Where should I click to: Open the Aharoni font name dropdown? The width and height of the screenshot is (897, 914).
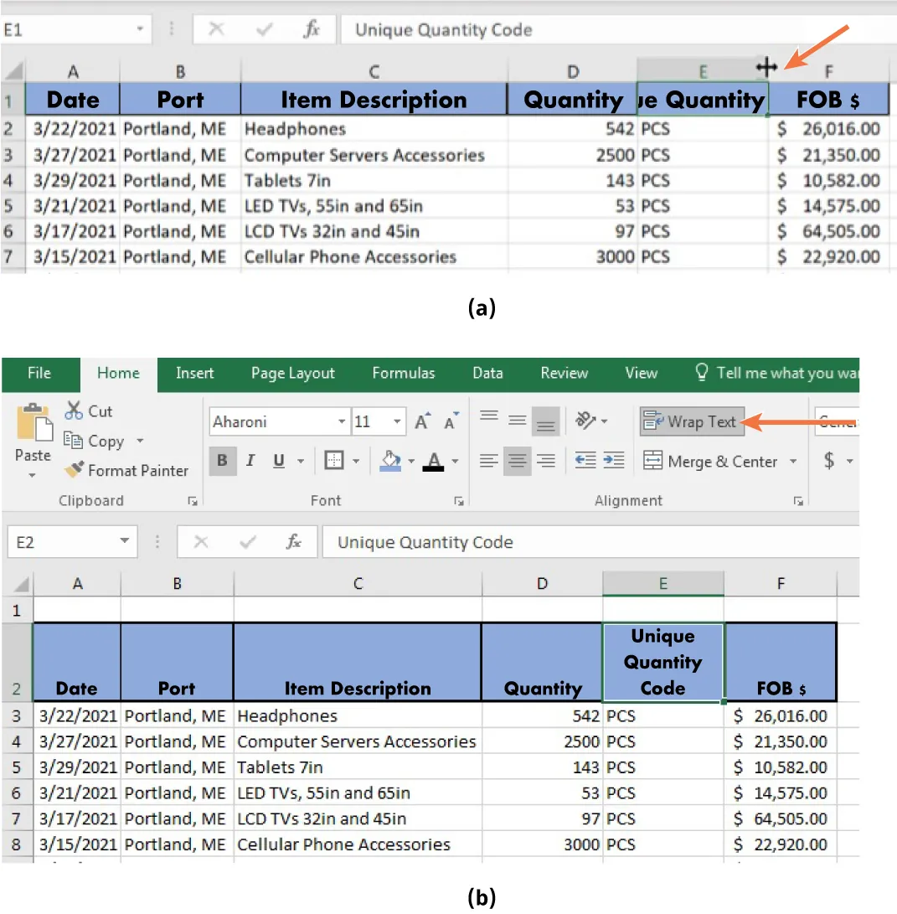341,421
